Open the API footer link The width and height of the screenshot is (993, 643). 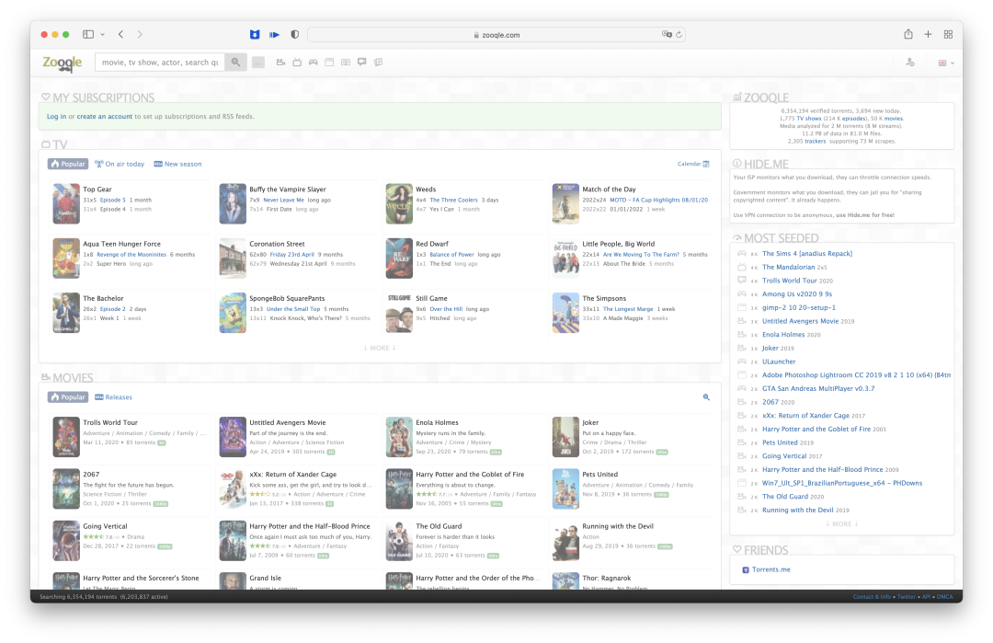tap(926, 597)
